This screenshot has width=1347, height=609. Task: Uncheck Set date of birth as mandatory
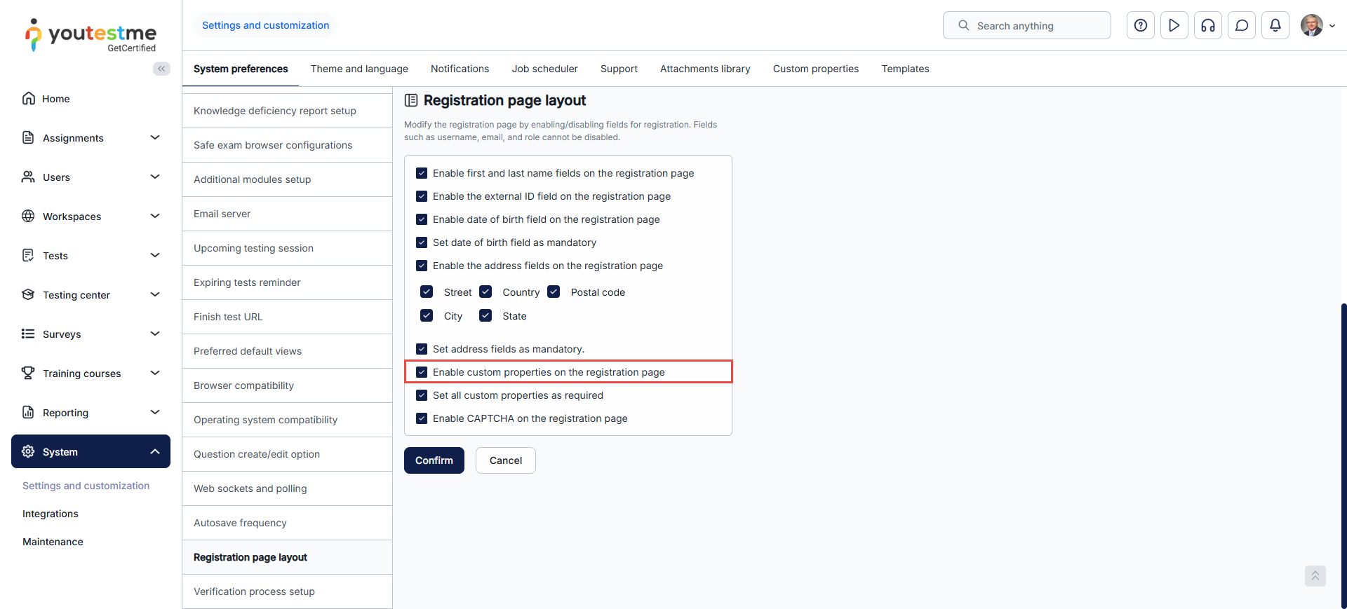coord(422,242)
